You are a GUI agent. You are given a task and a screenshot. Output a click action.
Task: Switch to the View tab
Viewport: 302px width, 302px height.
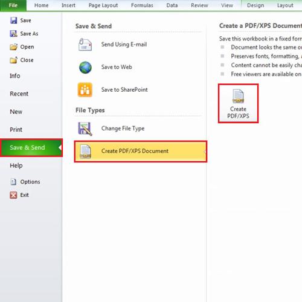227,5
